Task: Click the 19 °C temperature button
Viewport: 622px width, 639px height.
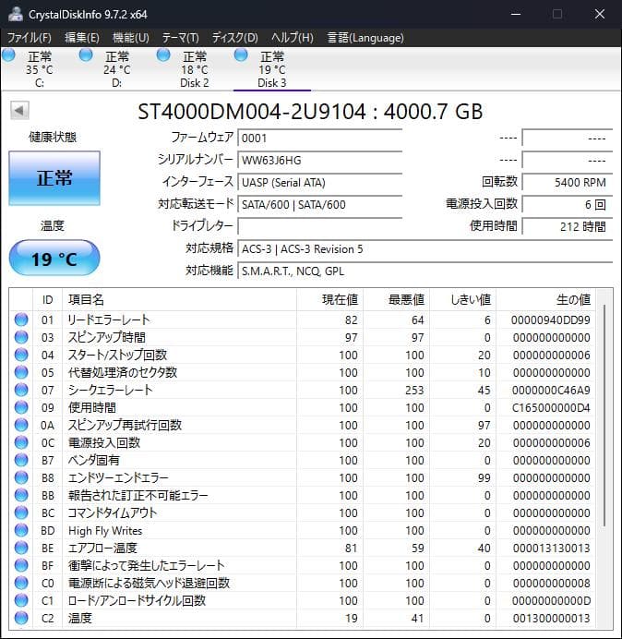Action: tap(54, 259)
